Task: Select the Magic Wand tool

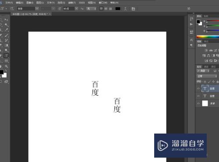Action: 6,25
